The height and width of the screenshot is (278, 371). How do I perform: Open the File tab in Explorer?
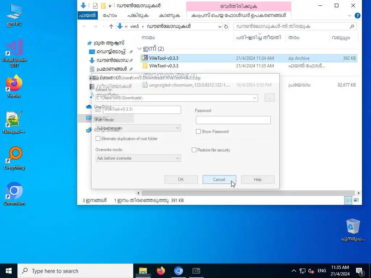[88, 15]
